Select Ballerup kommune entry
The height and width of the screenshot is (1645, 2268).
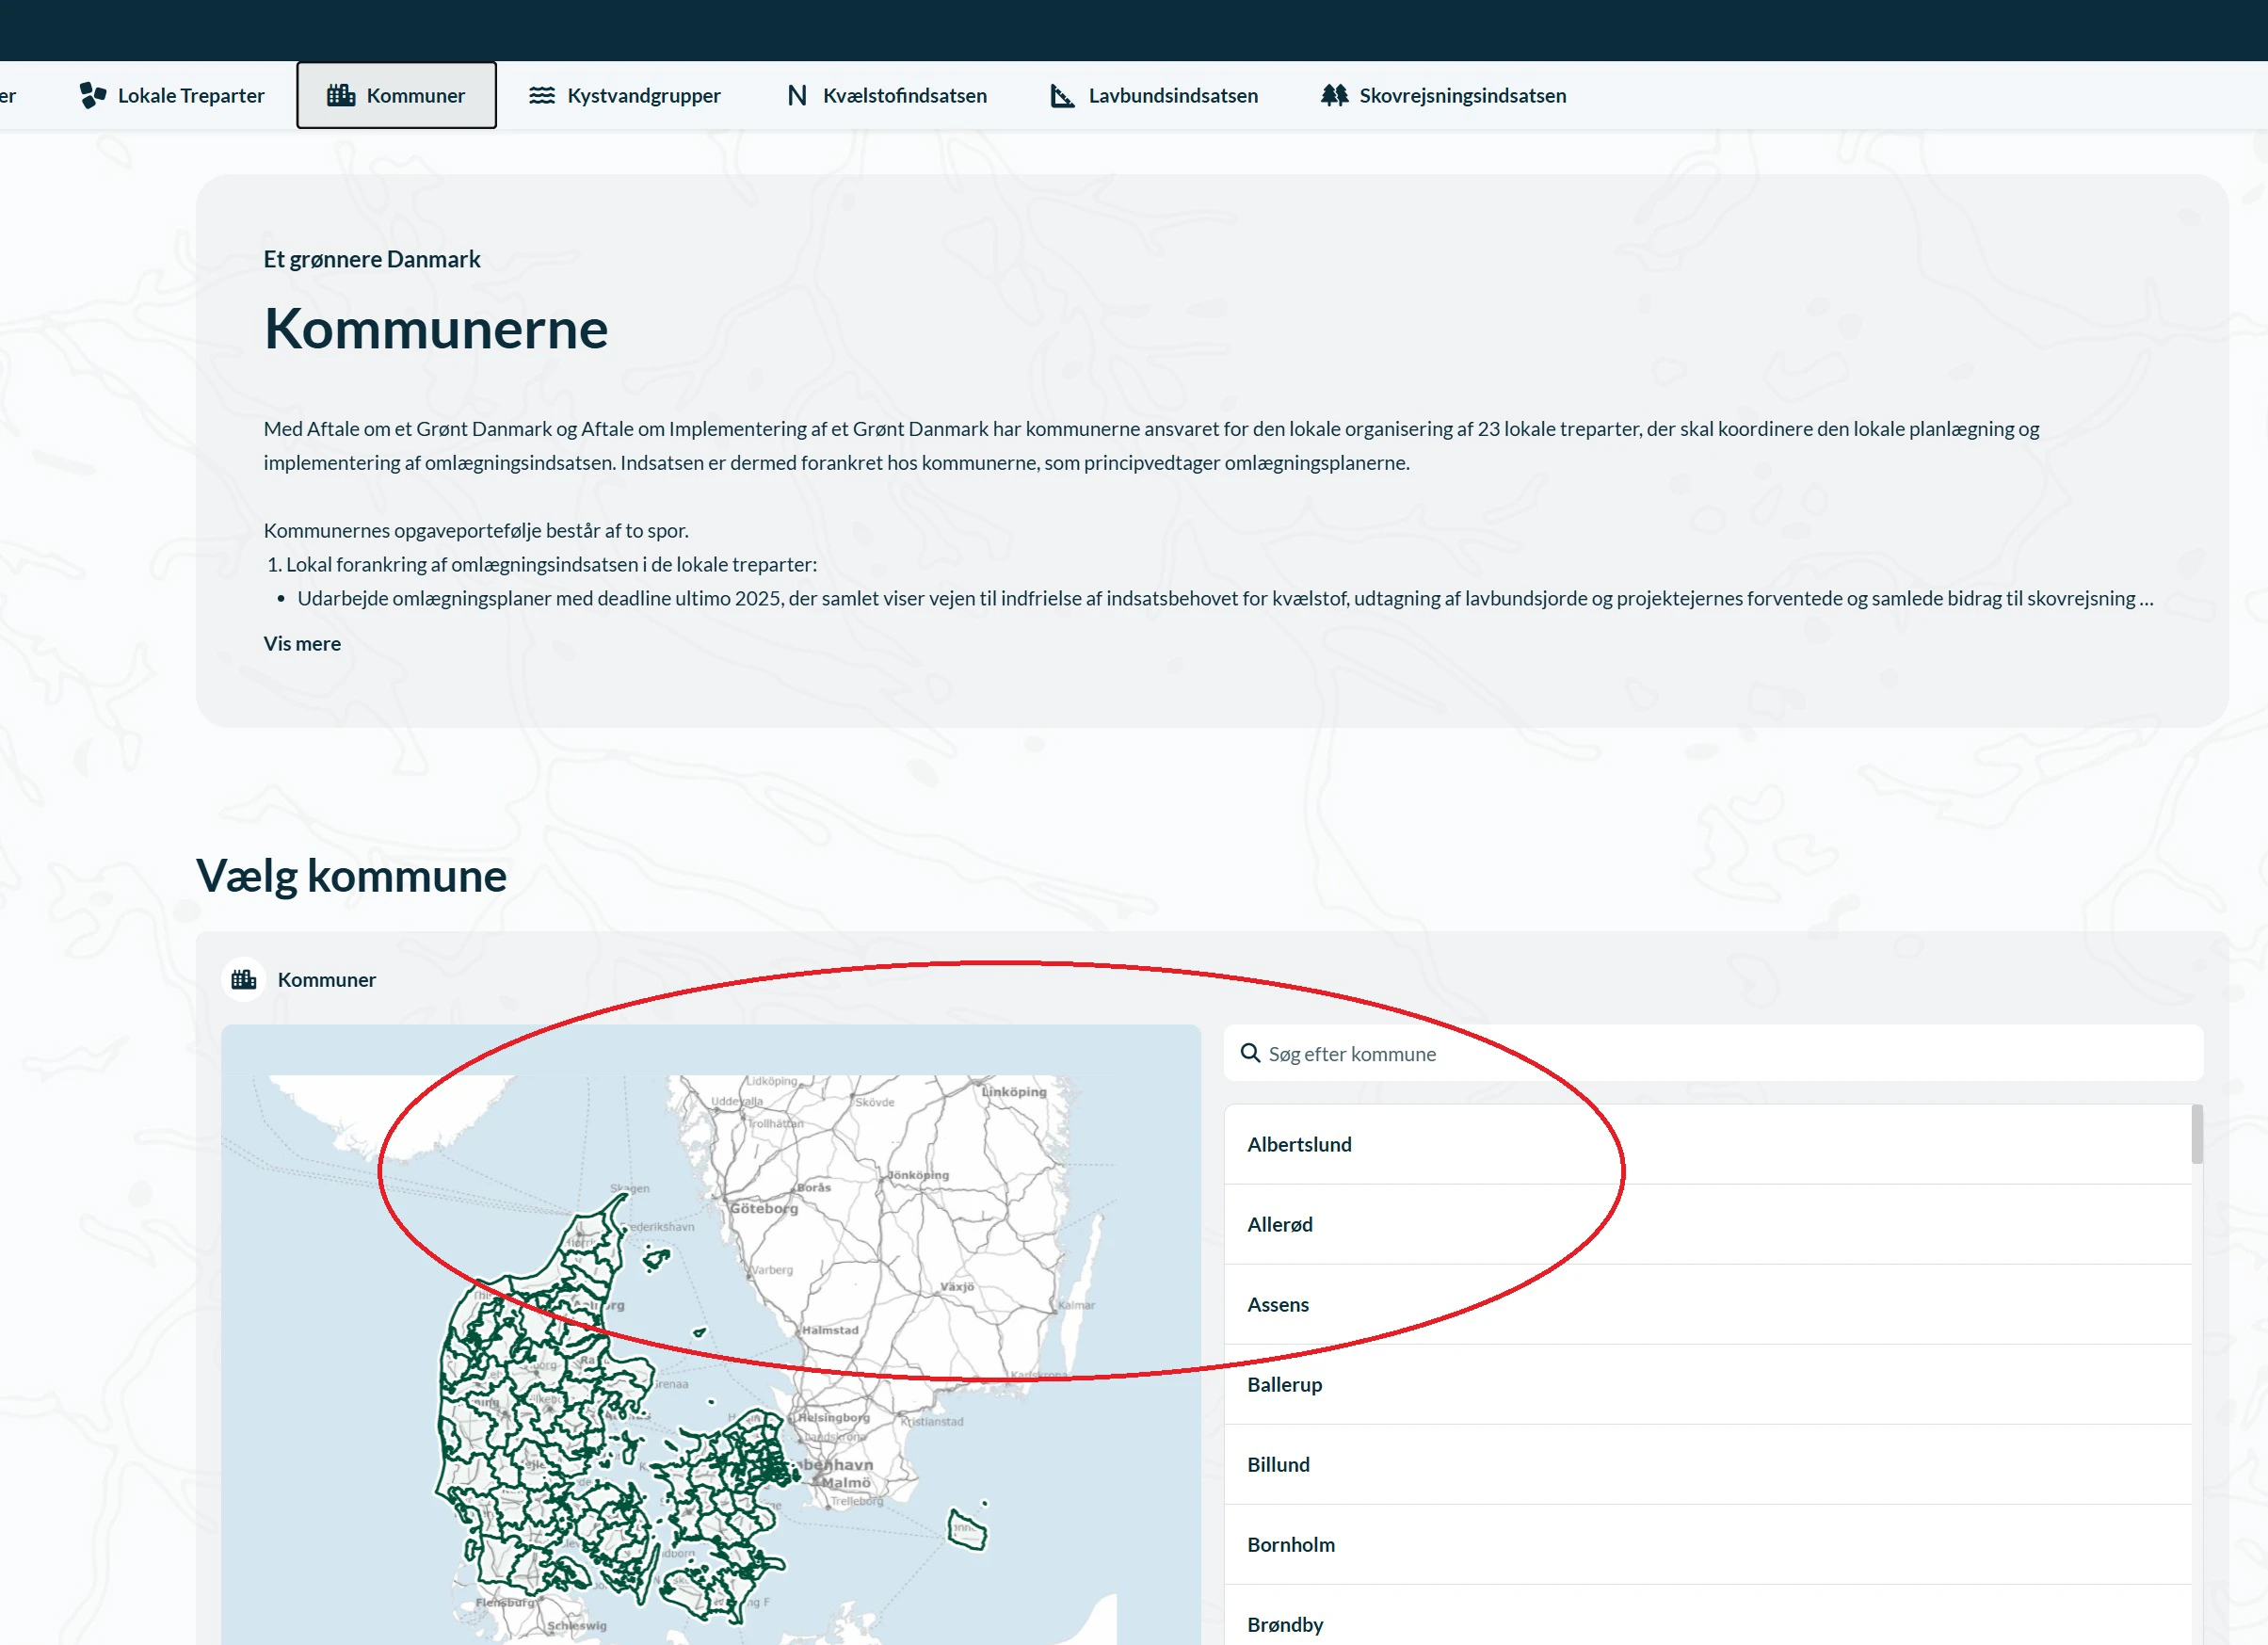1284,1384
